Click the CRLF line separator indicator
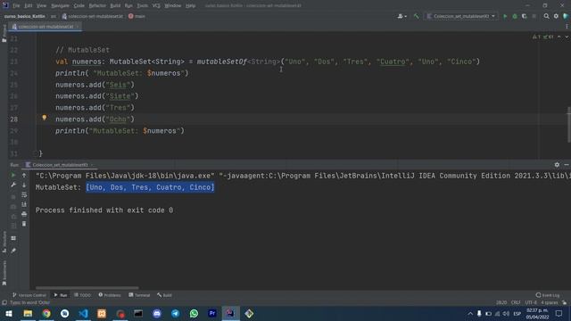 pyautogui.click(x=516, y=302)
